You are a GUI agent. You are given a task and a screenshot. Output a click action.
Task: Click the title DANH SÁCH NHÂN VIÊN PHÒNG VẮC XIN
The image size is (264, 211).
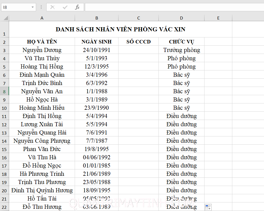point(120,29)
